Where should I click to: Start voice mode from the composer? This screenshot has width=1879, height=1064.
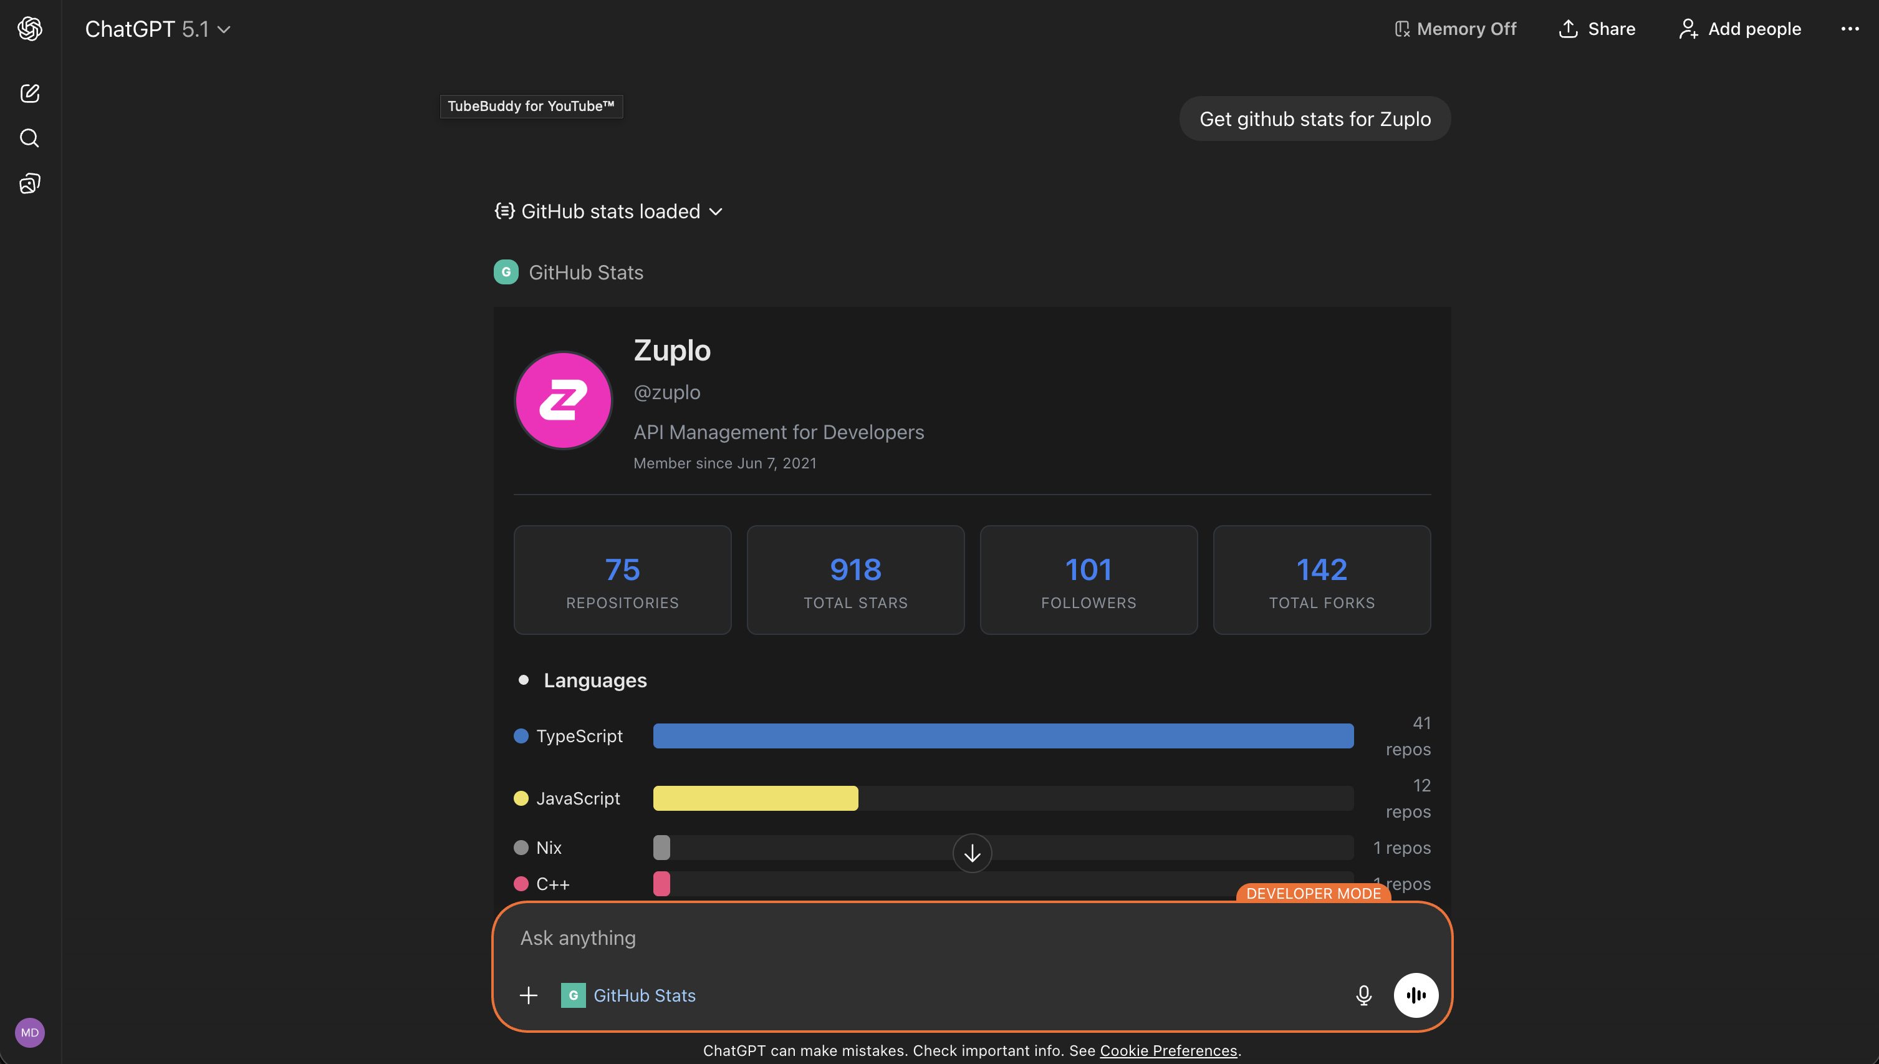click(x=1415, y=995)
